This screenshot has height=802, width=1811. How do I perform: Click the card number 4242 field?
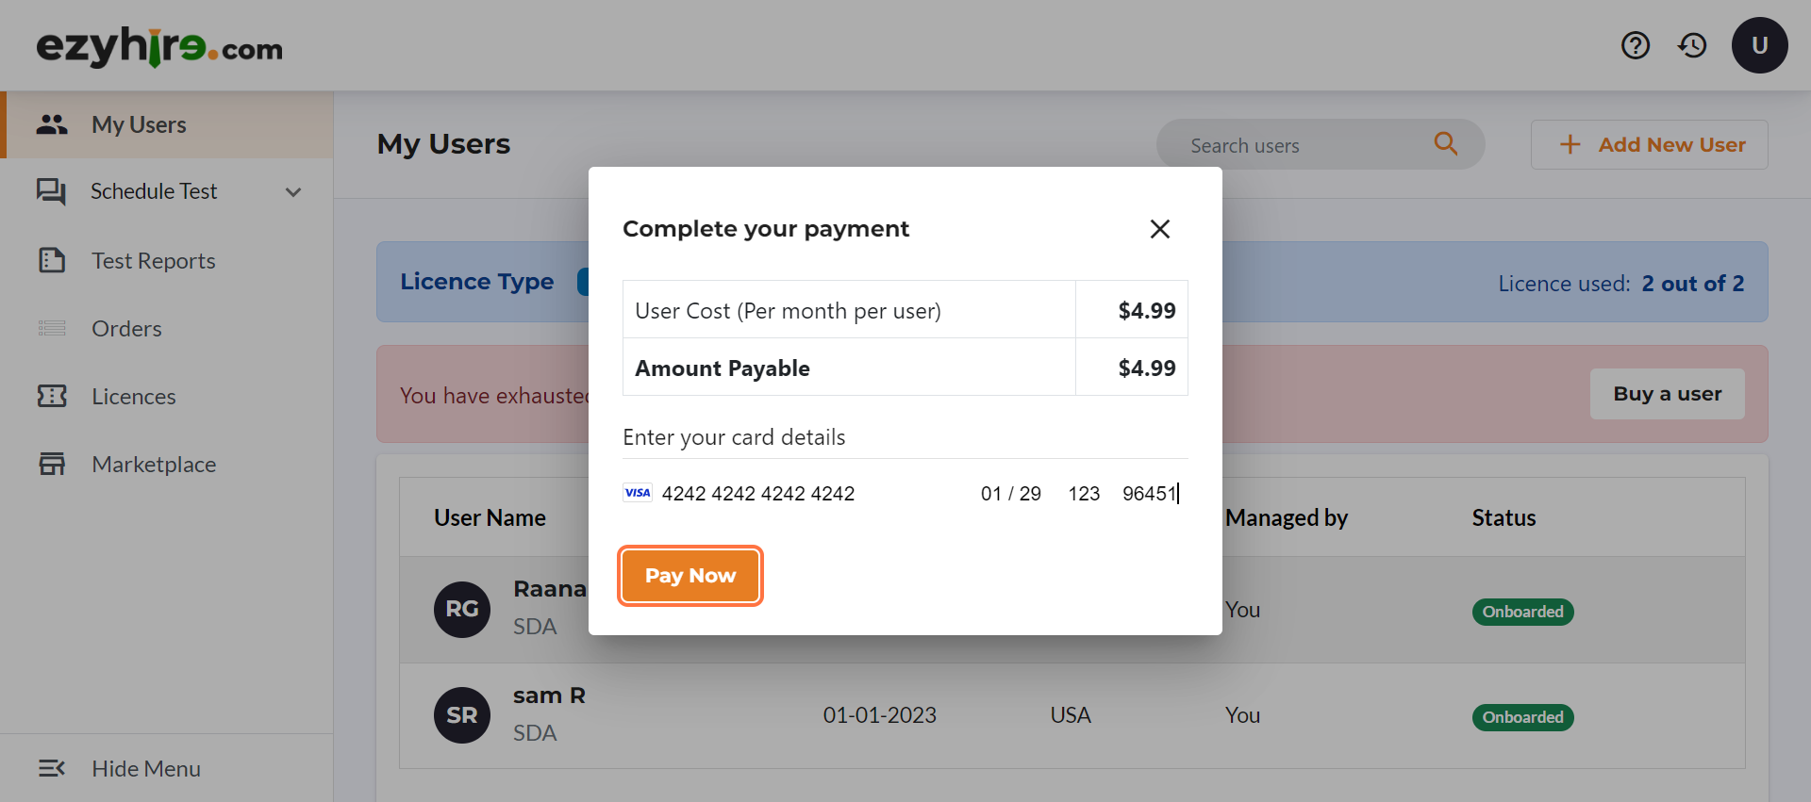click(x=758, y=494)
